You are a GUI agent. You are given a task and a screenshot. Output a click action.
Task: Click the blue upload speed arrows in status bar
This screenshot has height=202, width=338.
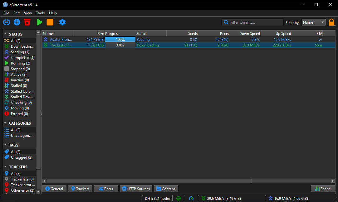point(271,198)
